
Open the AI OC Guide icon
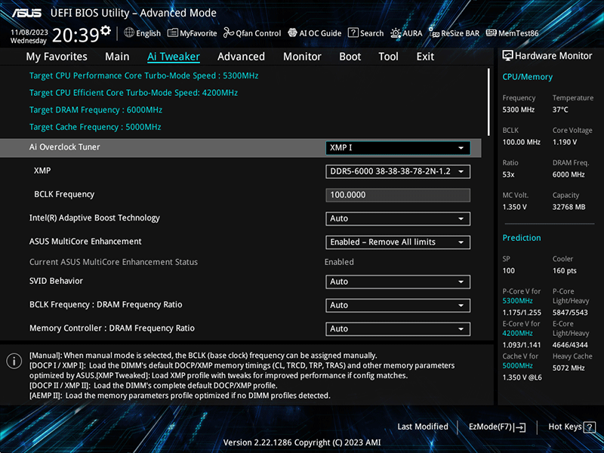tap(292, 32)
